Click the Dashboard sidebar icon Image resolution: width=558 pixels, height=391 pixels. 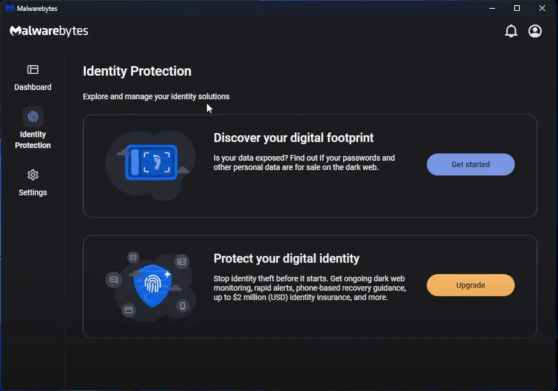point(33,70)
